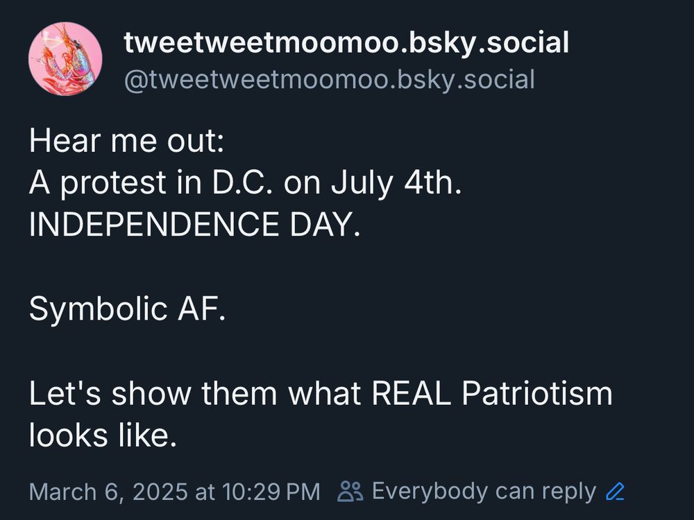Click the people icon beside reply settings
The image size is (694, 520).
(350, 492)
